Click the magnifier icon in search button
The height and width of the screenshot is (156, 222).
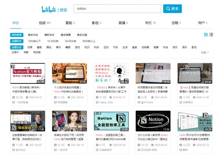pyautogui.click(x=168, y=9)
